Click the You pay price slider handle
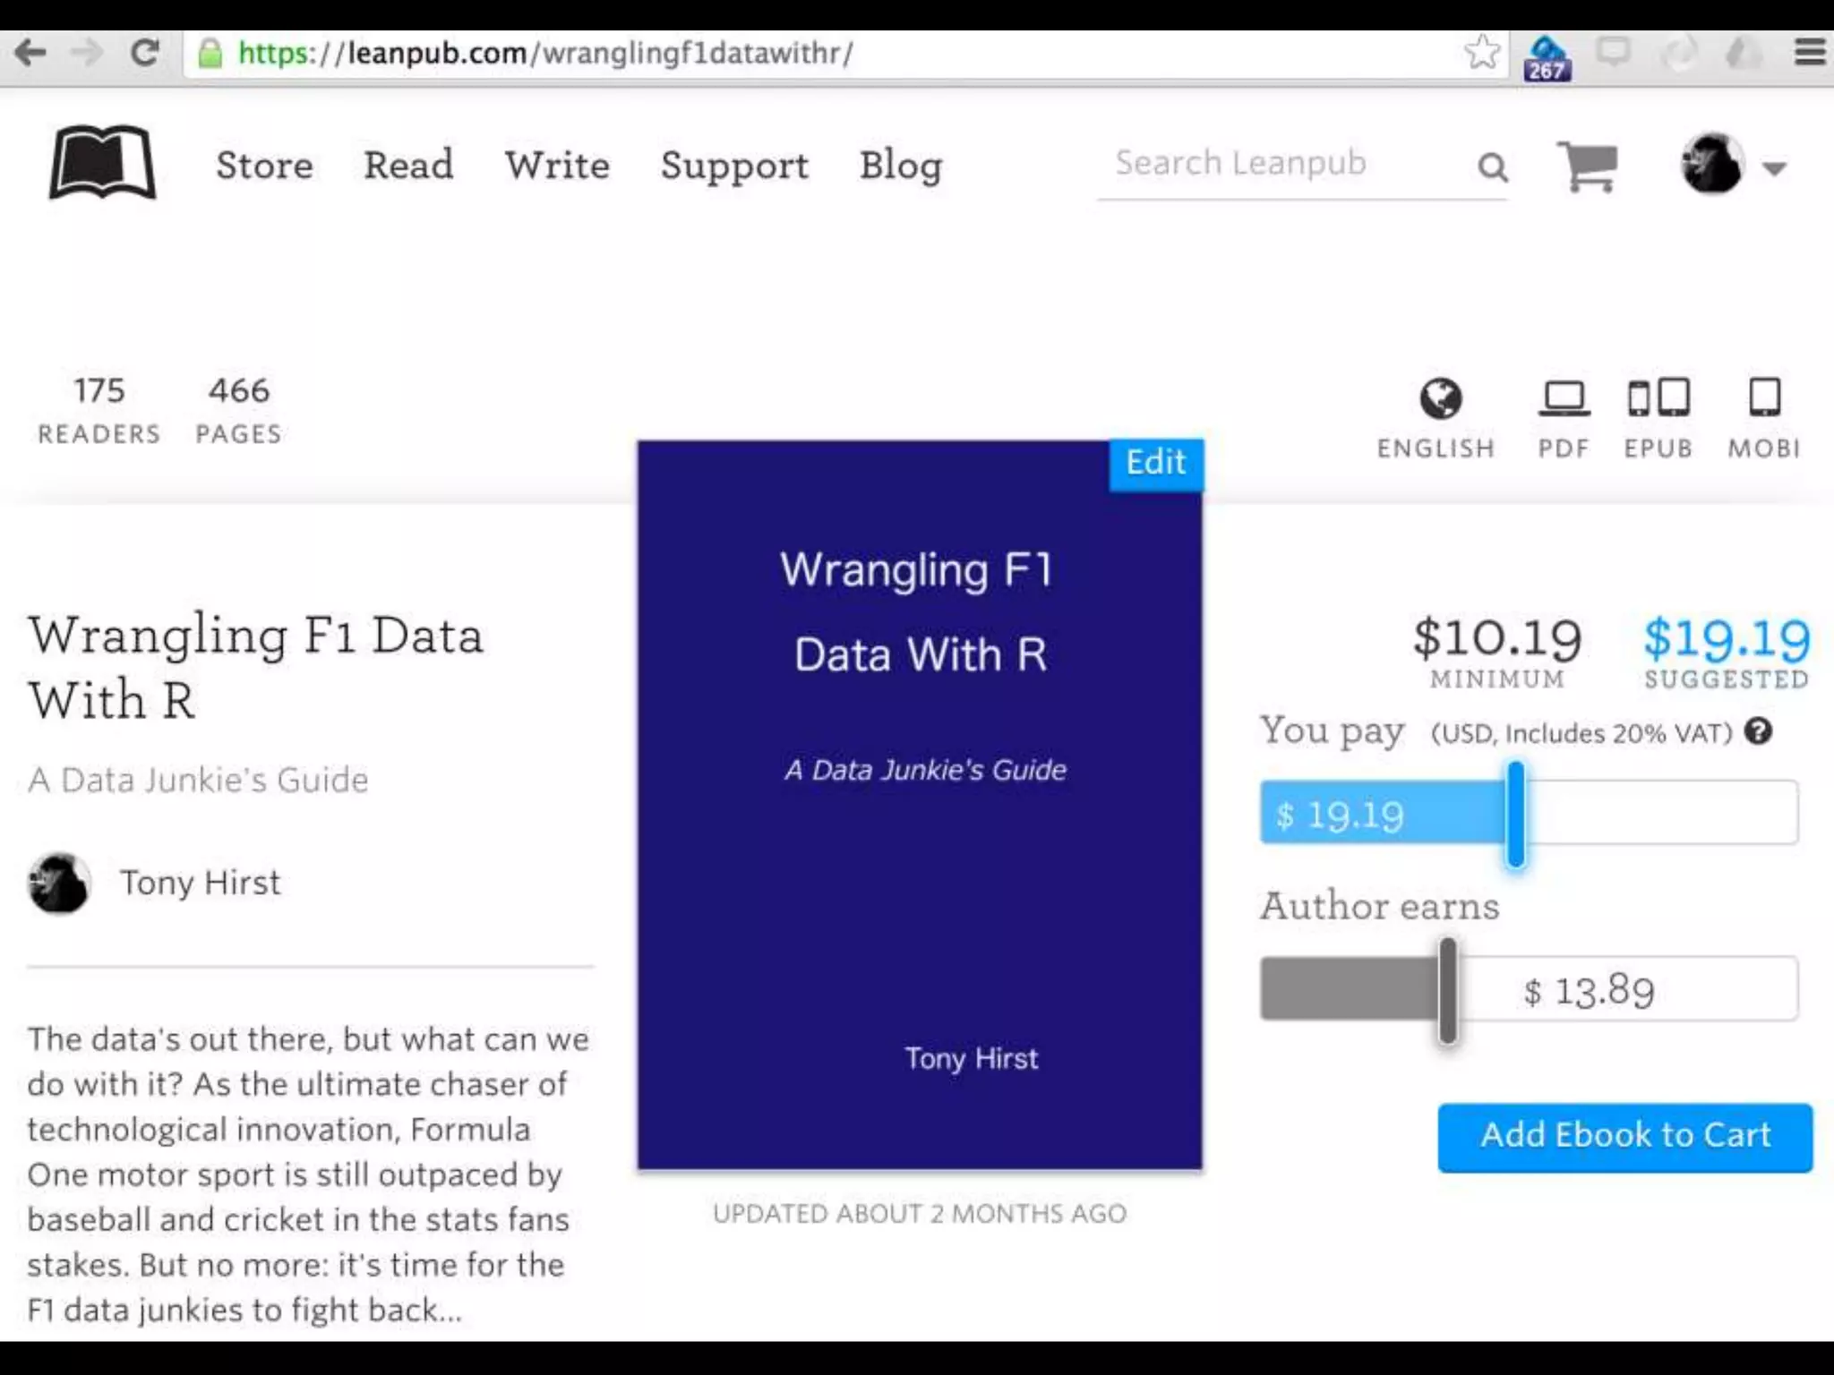Screen dimensions: 1834x1375 [1515, 814]
